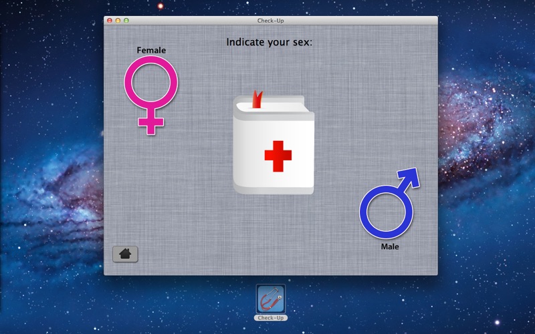
Task: Close the Check-Up window
Action: [110, 21]
